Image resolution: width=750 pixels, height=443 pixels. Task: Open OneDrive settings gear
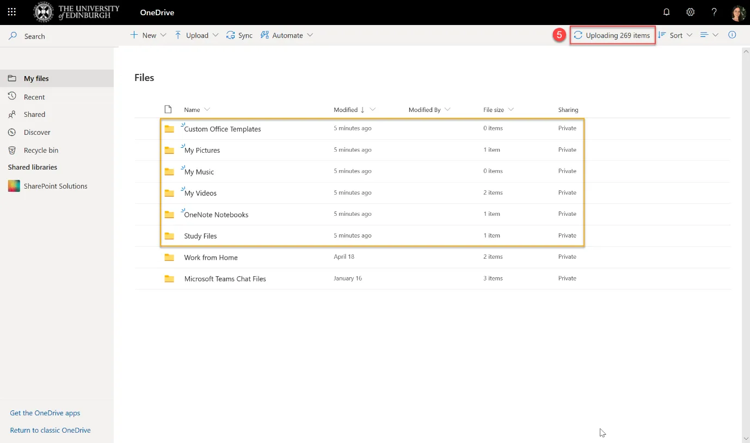point(690,11)
